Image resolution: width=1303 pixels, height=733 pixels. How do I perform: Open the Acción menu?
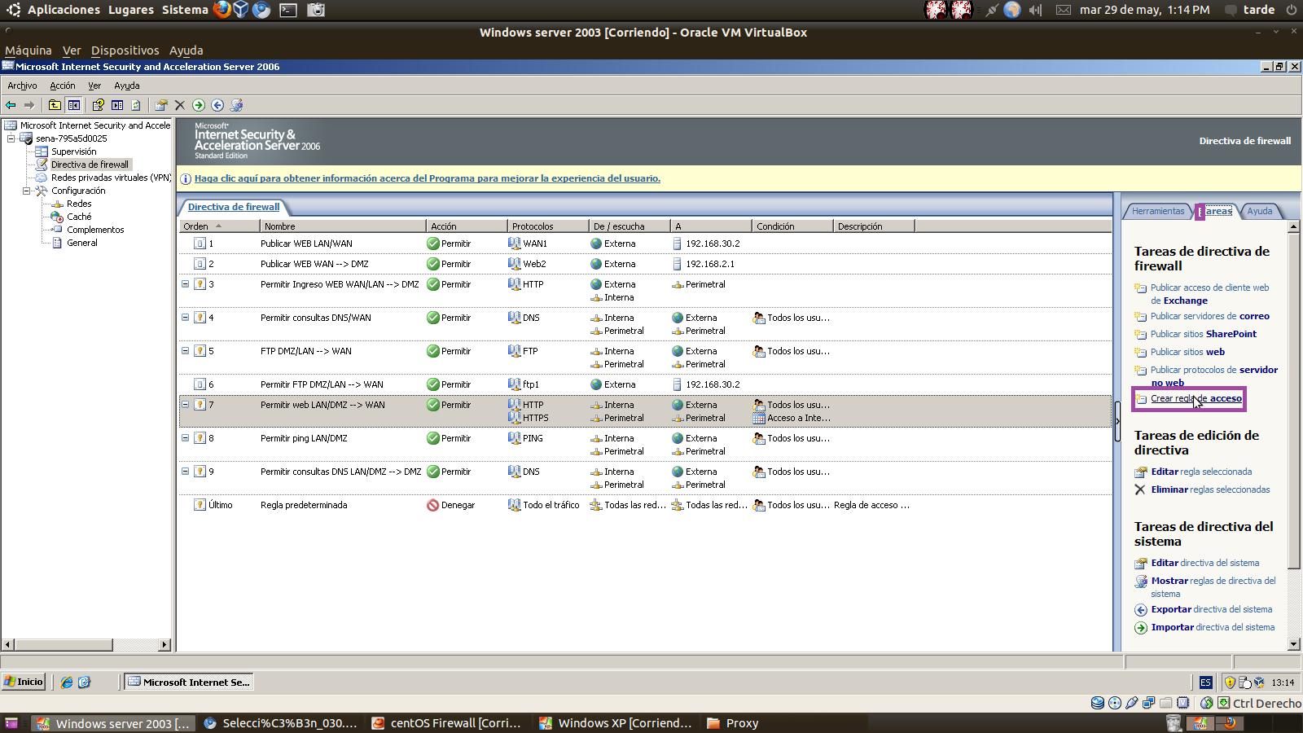point(62,86)
